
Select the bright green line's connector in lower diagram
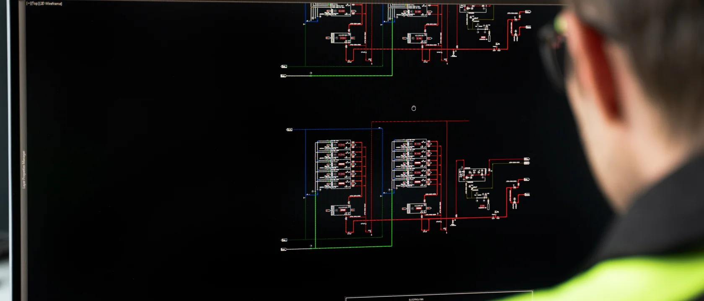coord(283,249)
